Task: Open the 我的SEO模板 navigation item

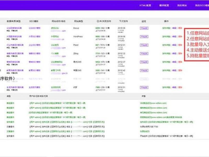Action: pos(202,5)
